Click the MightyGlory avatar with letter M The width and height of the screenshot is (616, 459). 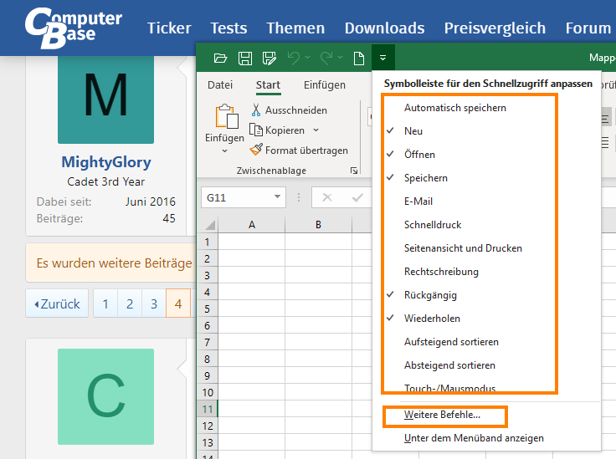point(105,99)
